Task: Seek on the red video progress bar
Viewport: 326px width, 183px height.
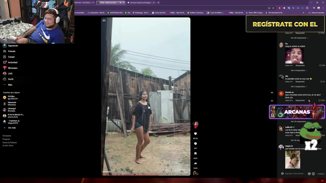Action: tap(146, 175)
